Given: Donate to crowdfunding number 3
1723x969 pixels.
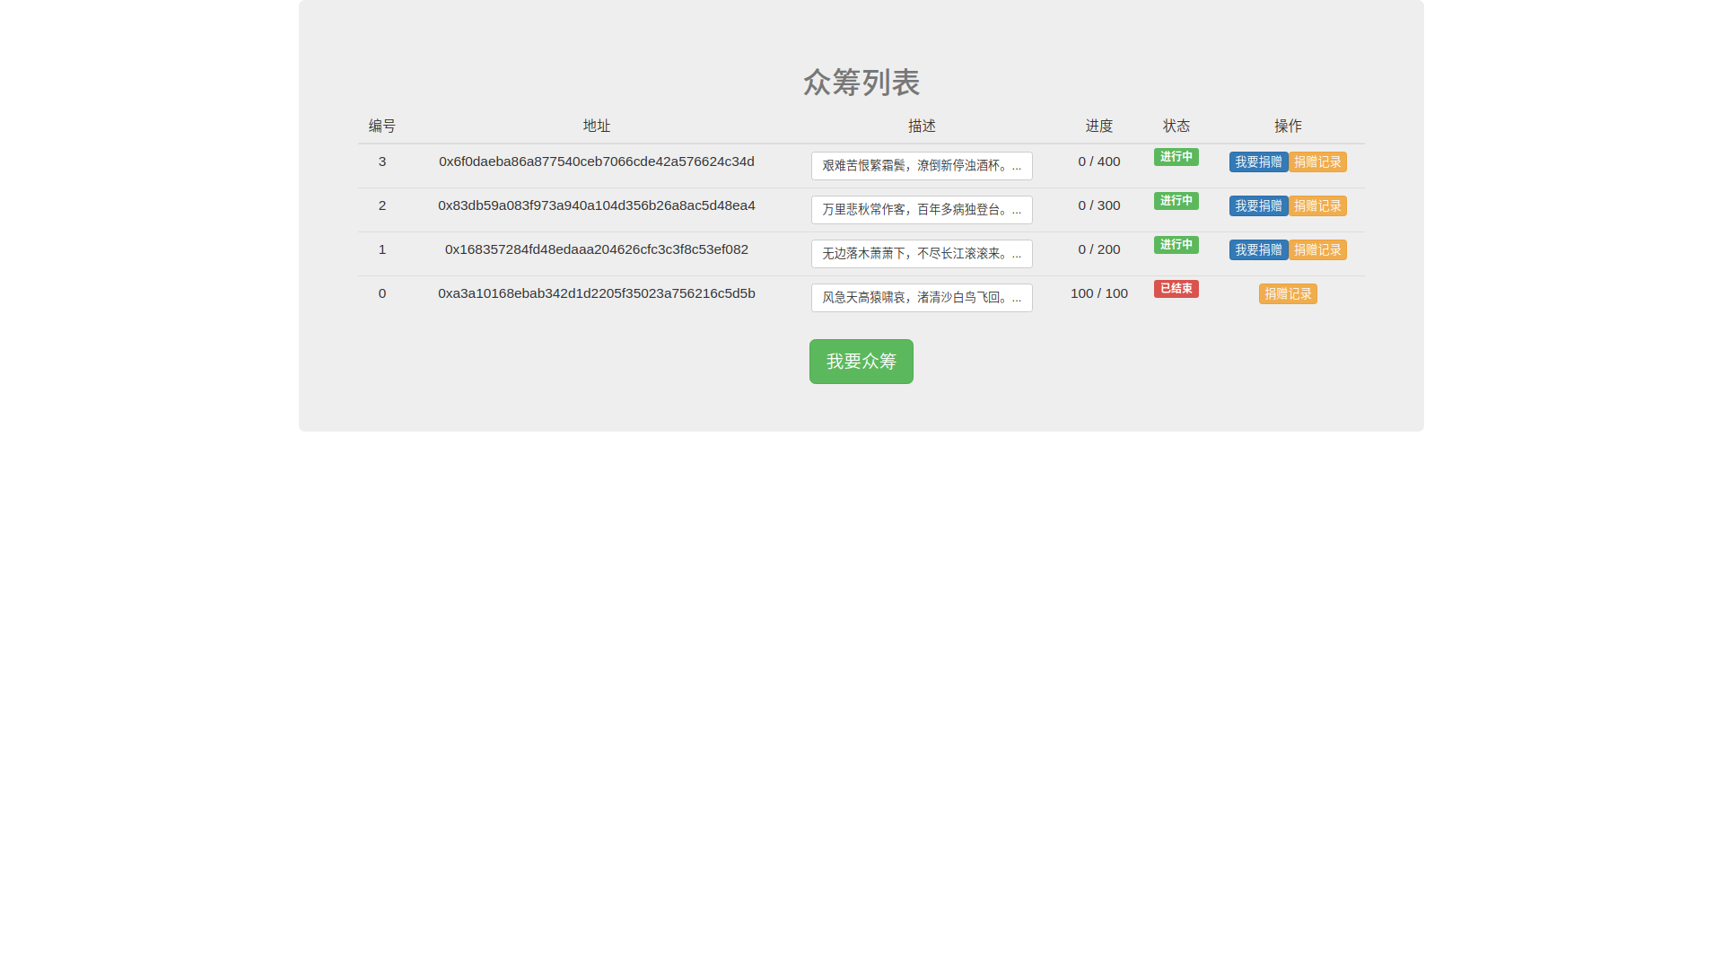Looking at the screenshot, I should coord(1258,162).
